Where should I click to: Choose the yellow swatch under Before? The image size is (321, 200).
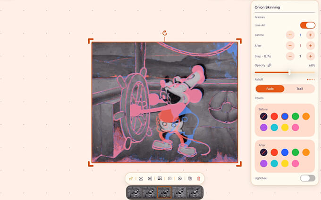click(285, 128)
